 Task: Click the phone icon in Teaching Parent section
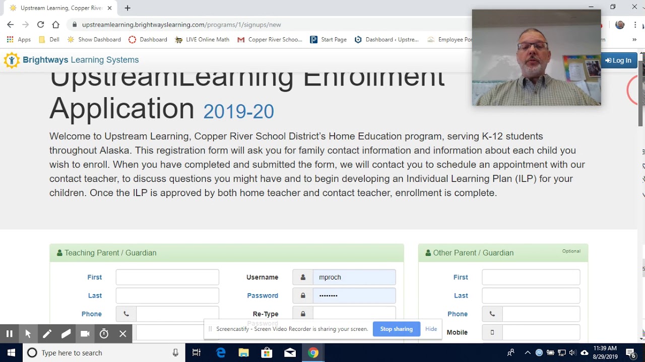tap(126, 314)
